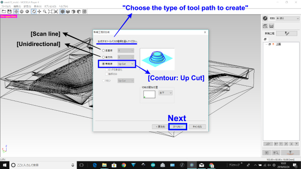Select the 上面 top surface tree item
Screen dimensions: 301x169
point(278,44)
